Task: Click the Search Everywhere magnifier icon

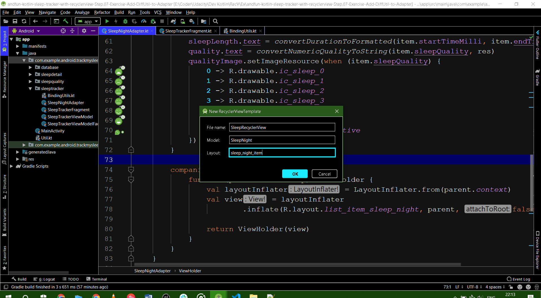Action: (x=215, y=21)
